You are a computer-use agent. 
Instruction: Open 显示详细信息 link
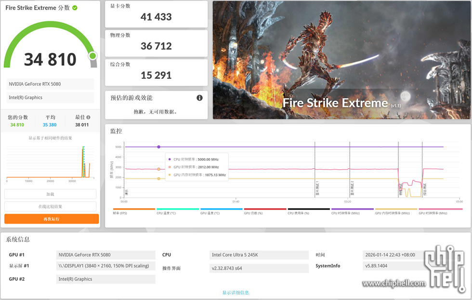[236, 292]
